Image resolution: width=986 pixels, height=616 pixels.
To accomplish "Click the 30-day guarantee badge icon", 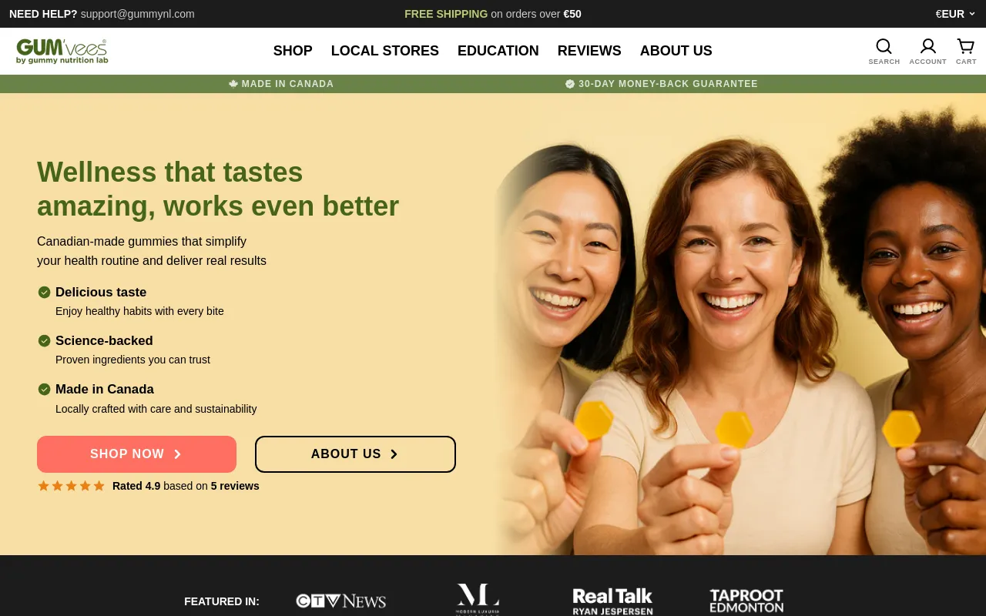I will [570, 84].
